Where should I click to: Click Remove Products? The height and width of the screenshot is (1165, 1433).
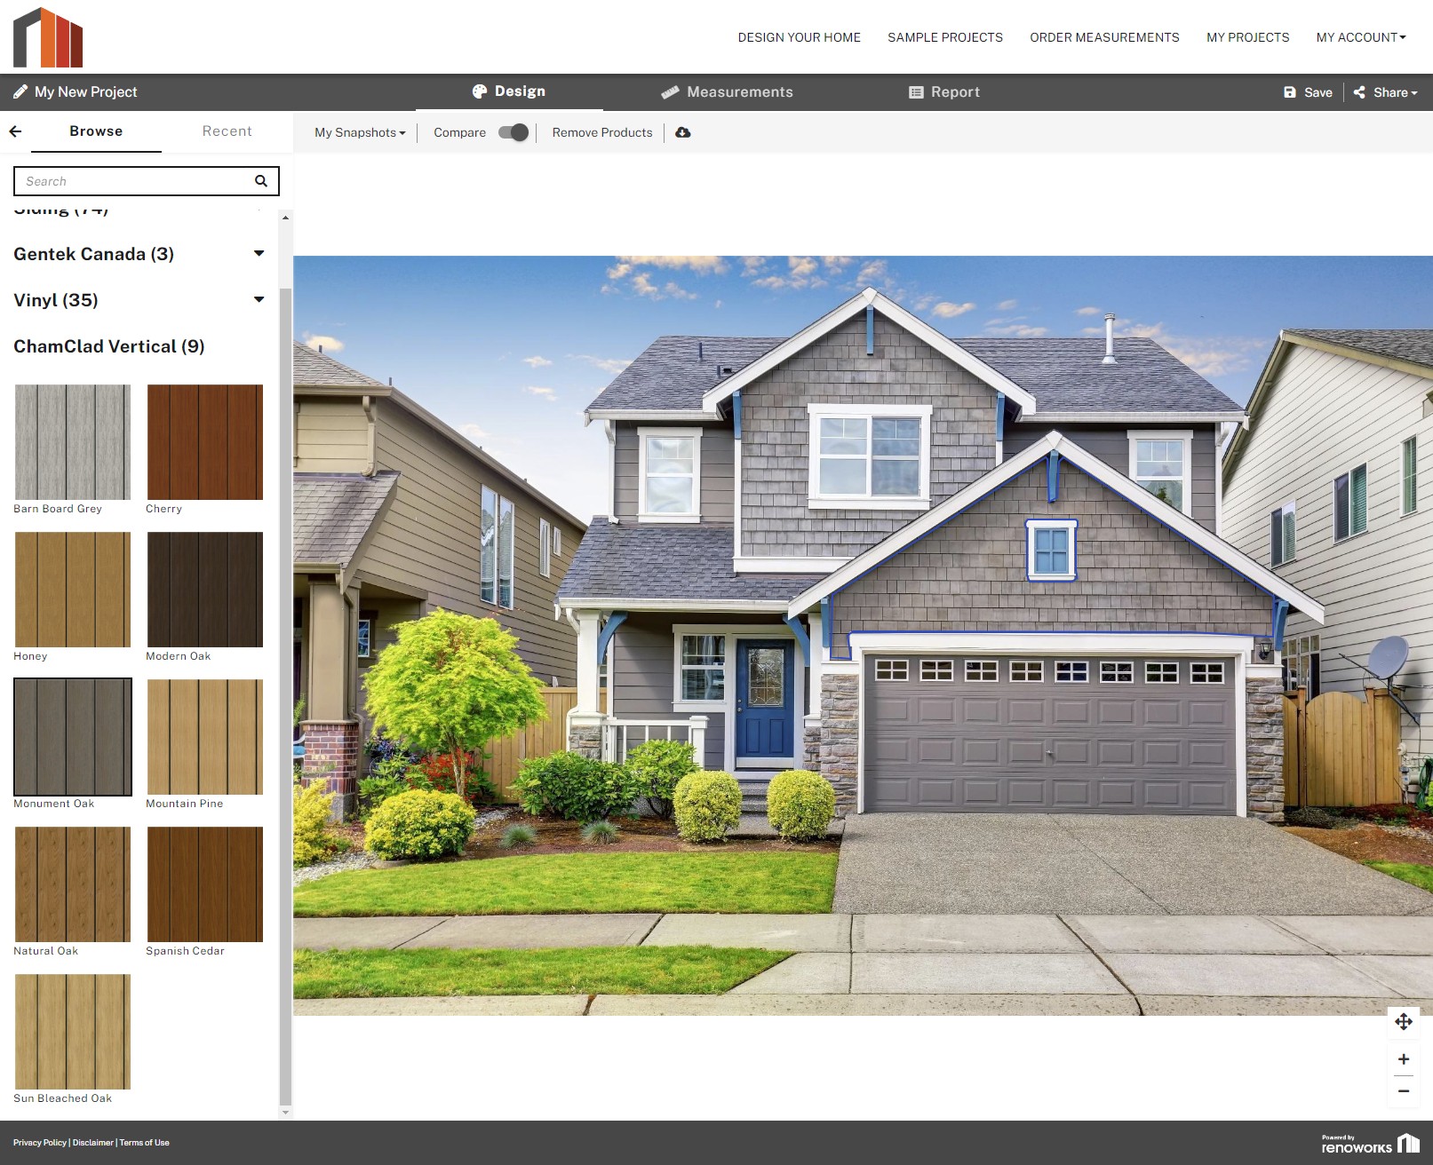(601, 132)
